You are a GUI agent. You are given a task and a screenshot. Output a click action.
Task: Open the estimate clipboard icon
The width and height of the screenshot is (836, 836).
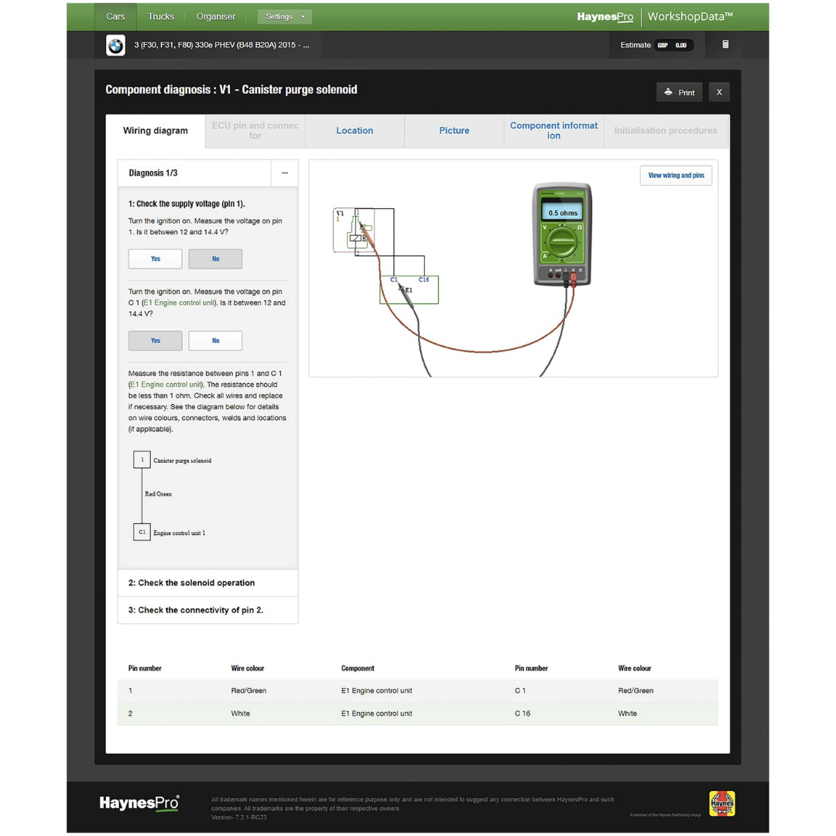(x=725, y=45)
